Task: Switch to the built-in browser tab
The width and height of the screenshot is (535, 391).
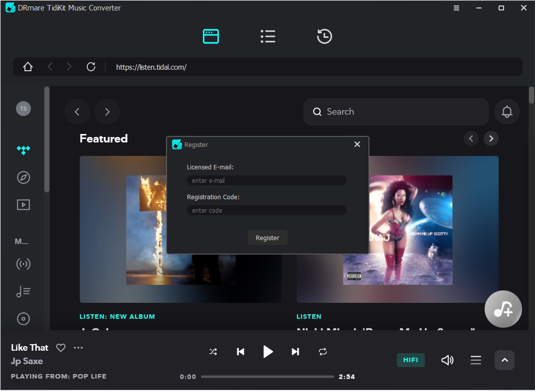Action: point(211,36)
